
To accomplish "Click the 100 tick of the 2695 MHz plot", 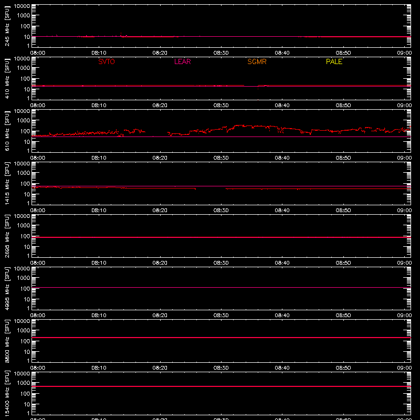I will [25, 236].
